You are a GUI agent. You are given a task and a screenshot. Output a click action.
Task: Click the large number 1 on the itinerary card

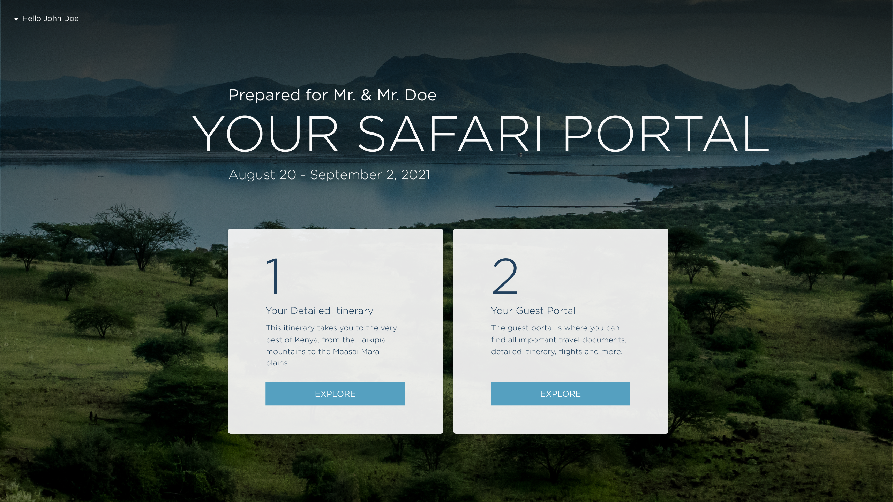click(x=273, y=276)
